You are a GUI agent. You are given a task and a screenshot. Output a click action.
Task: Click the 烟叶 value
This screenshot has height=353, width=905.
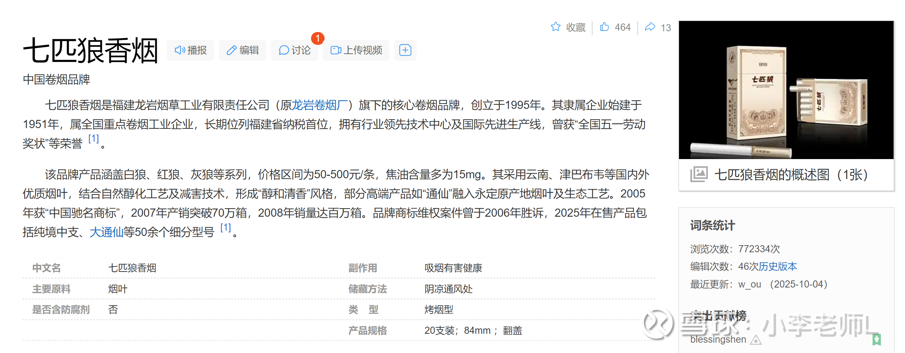(x=118, y=289)
